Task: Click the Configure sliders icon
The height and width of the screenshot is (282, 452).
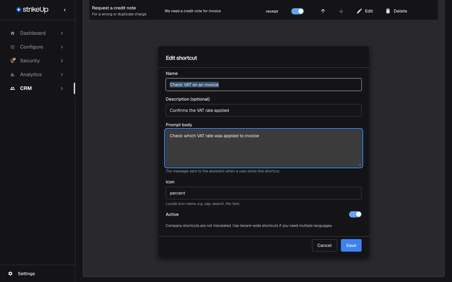Action: point(13,47)
